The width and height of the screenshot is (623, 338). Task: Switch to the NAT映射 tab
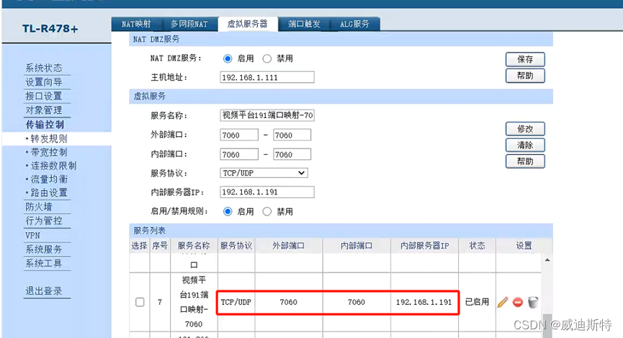pyautogui.click(x=136, y=24)
